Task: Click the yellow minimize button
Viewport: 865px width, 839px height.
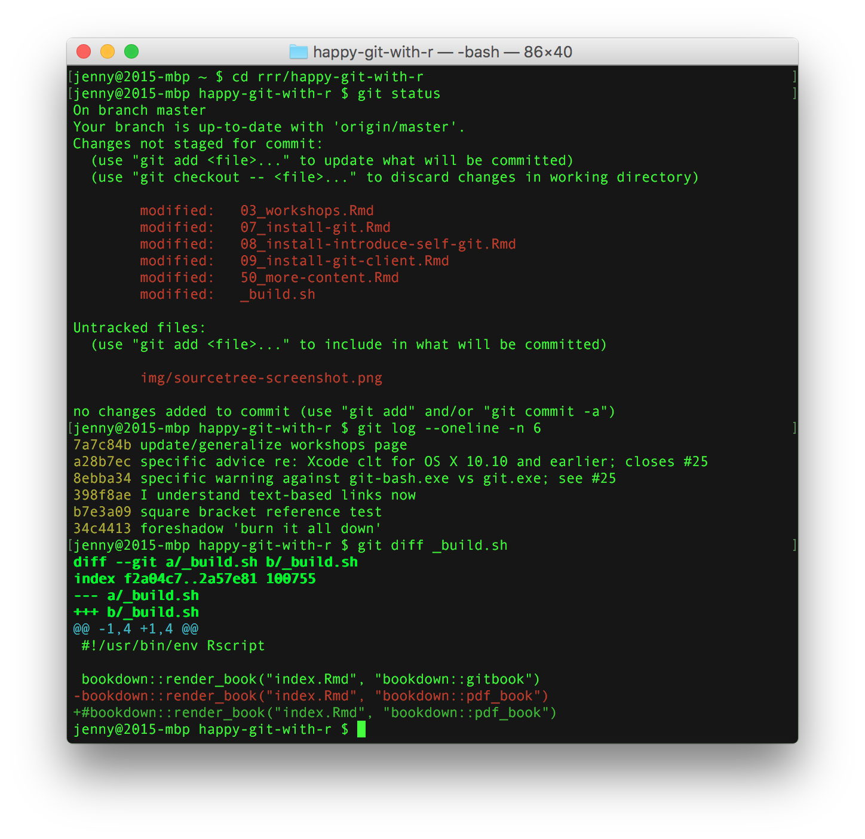Action: (108, 52)
